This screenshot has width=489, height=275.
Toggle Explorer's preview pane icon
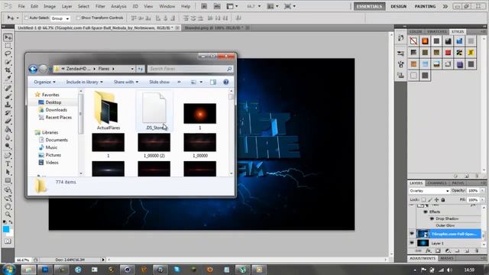click(213, 82)
